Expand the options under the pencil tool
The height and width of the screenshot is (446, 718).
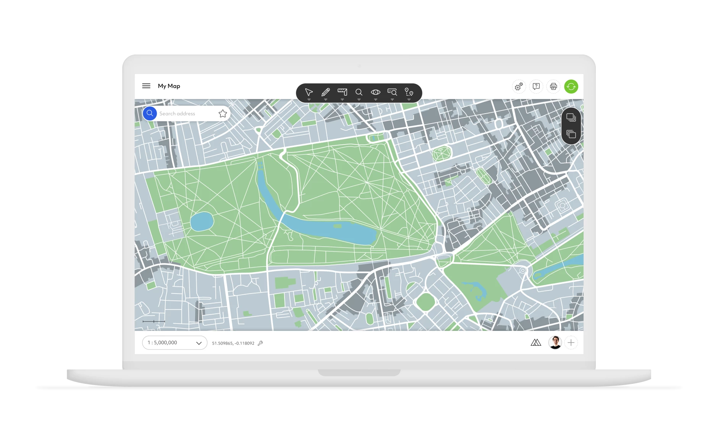pos(325,99)
